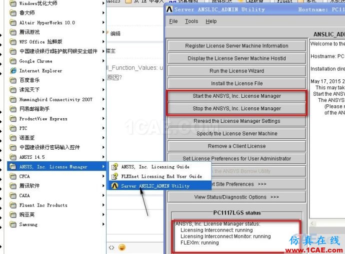Open the File menu
This screenshot has width=345, height=254.
coord(173,21)
